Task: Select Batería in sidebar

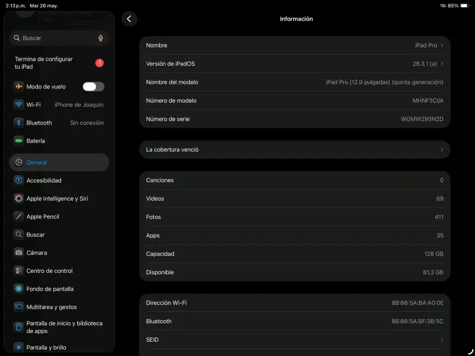Action: coord(59,141)
